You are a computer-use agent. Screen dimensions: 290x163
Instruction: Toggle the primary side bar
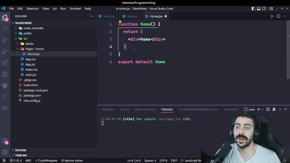253,9
